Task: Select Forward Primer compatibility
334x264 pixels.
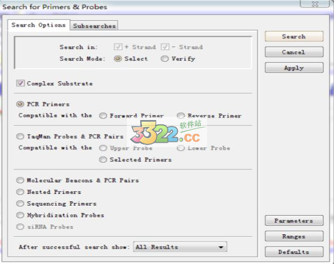Action: point(103,116)
